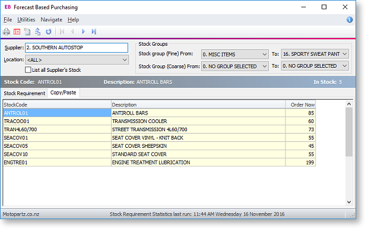Click the Print icon in the toolbar

7,31
